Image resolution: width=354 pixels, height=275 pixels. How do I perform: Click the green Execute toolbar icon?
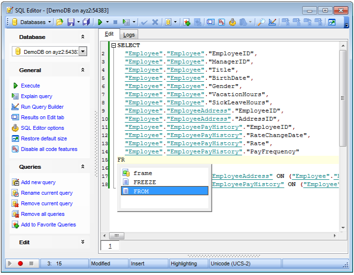click(100, 22)
